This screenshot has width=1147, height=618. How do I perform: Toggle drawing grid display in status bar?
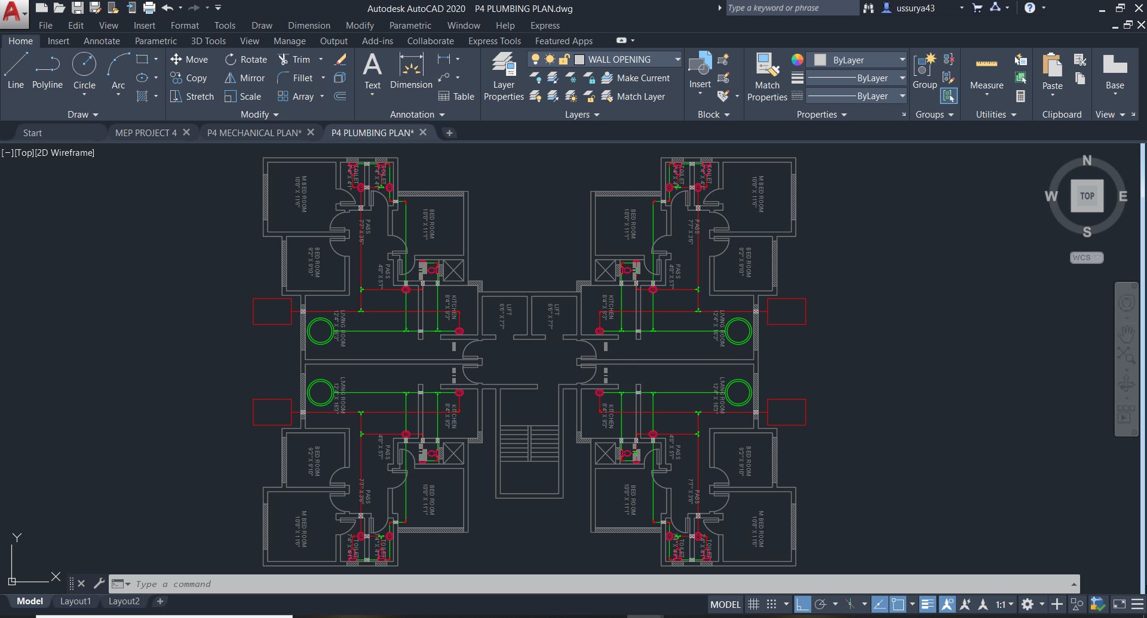[x=754, y=604]
